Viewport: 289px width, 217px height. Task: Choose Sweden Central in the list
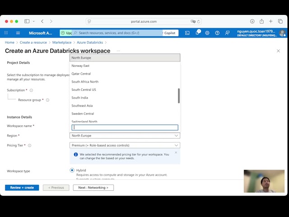[125, 113]
